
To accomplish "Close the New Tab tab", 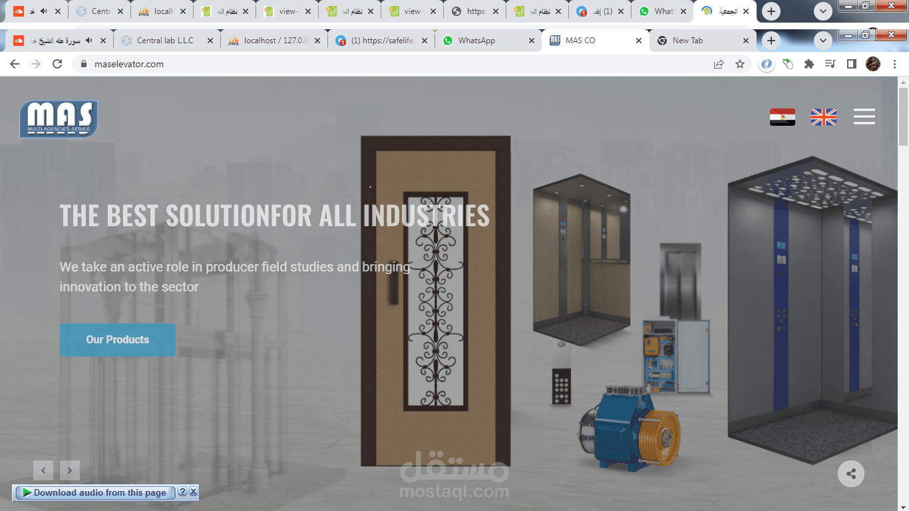I will [746, 41].
